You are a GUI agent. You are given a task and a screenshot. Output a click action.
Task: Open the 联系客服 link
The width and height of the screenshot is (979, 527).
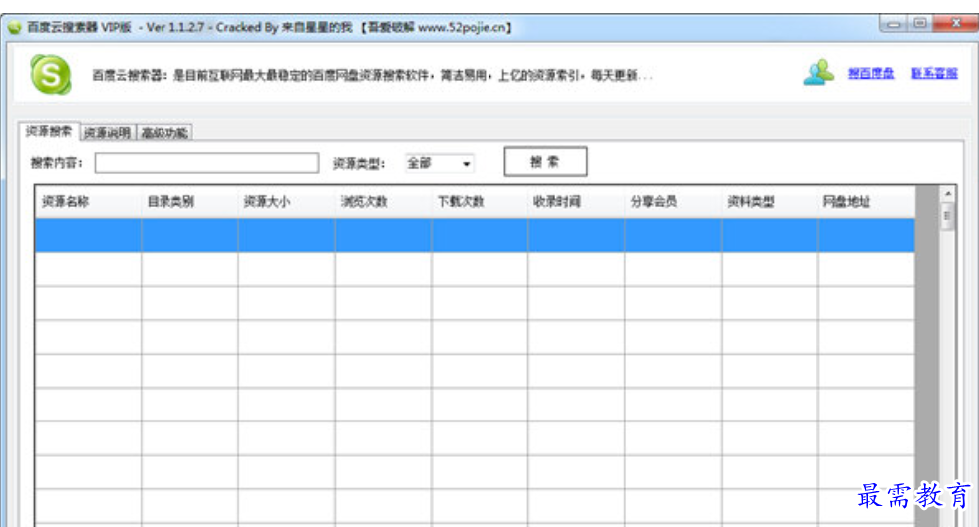[x=934, y=73]
